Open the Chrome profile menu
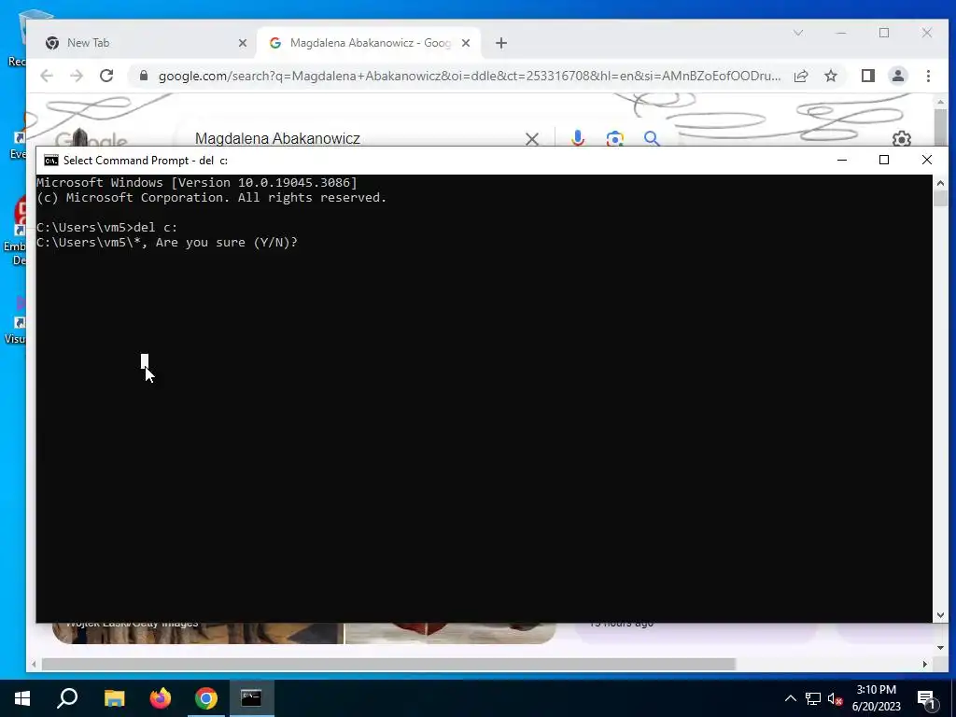956x717 pixels. pos(898,76)
